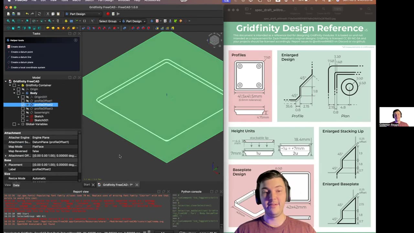
Task: Click Create a datum point helper
Action: [22, 52]
